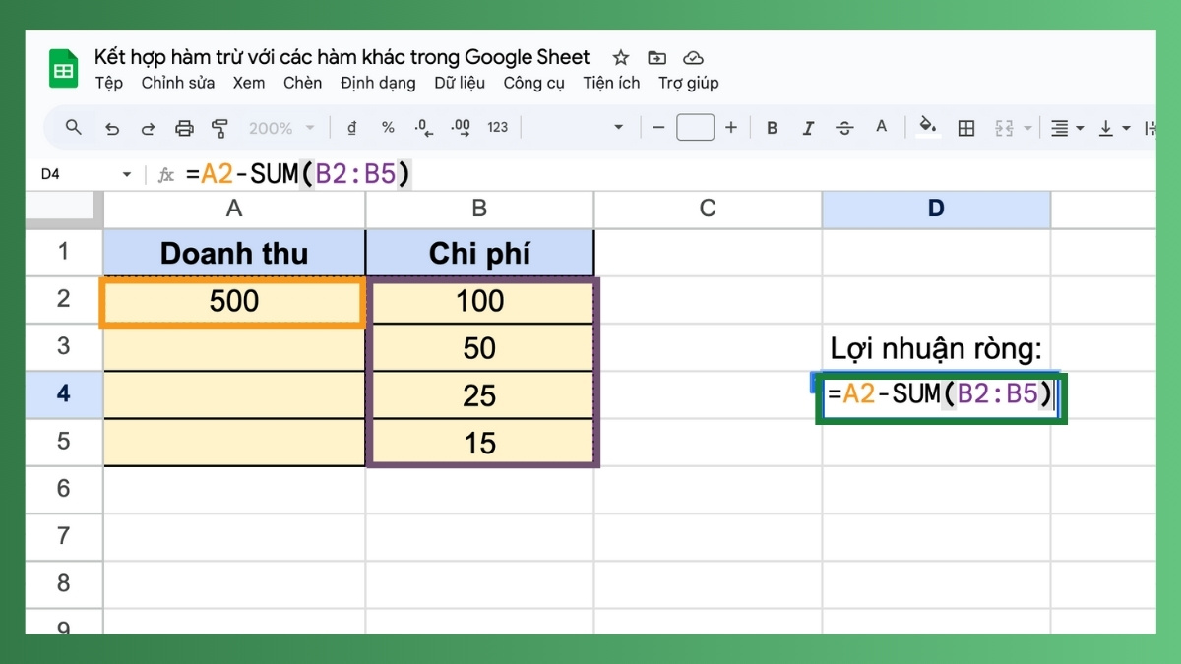1181x664 pixels.
Task: Click the borders icon
Action: (965, 127)
